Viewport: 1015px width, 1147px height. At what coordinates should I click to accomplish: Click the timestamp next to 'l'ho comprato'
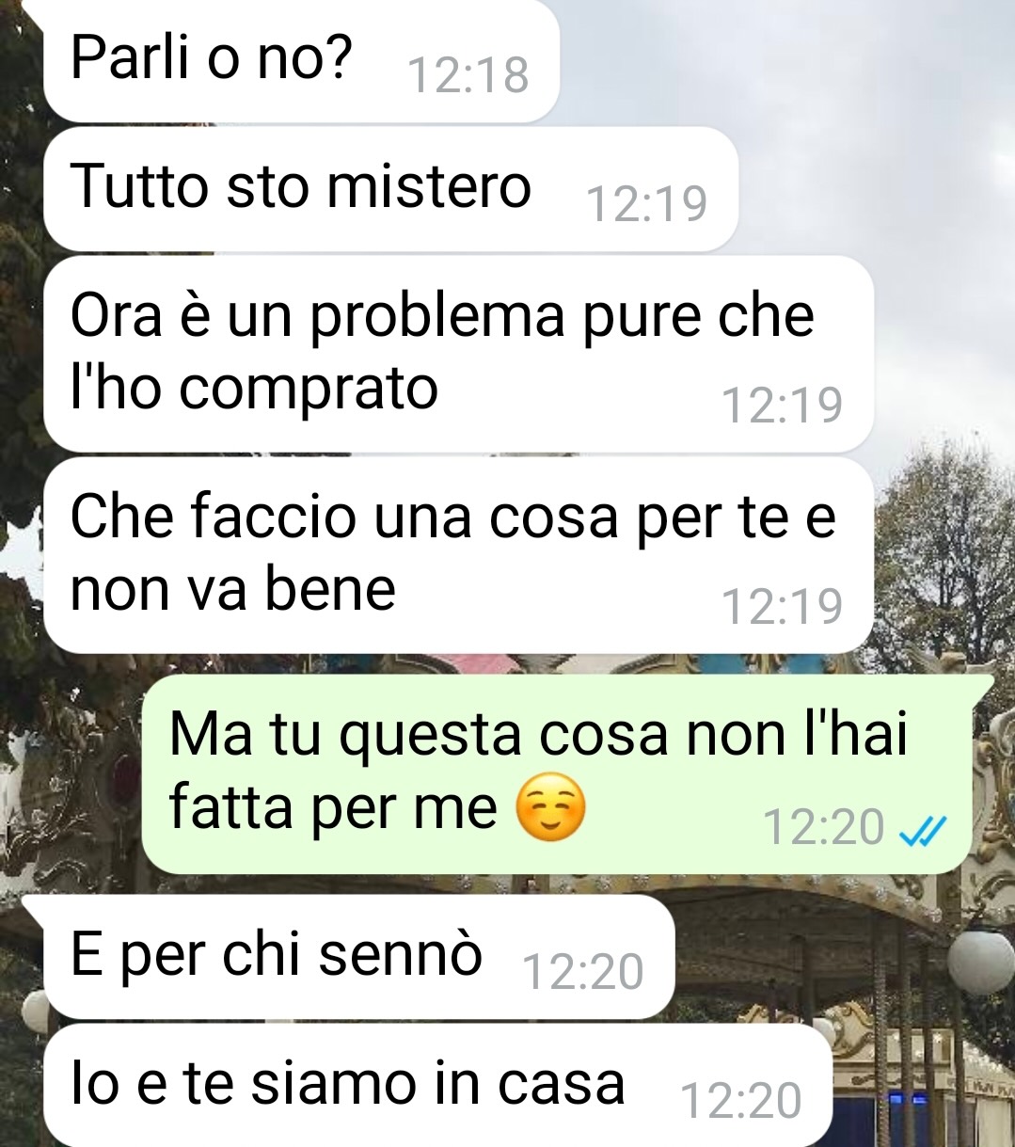click(x=781, y=405)
